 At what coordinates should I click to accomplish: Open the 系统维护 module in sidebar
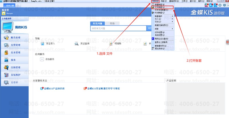click(x=15, y=75)
